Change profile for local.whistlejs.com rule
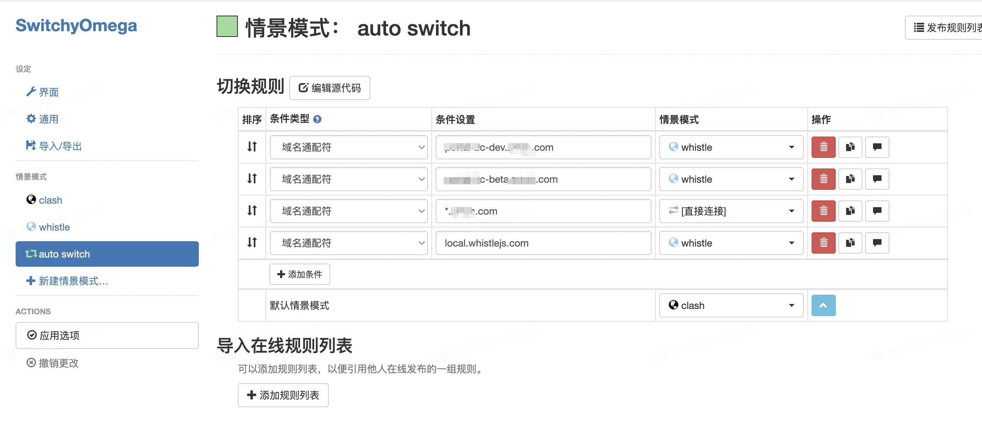This screenshot has height=437, width=982. [x=731, y=243]
